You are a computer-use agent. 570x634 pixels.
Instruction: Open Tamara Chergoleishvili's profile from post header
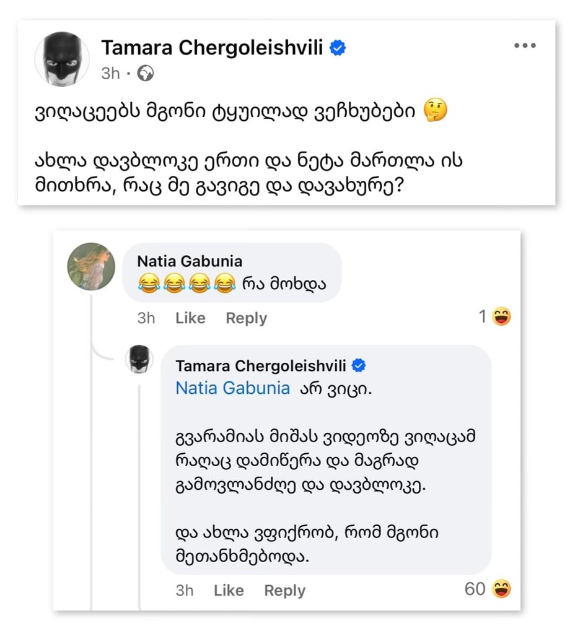[x=212, y=48]
